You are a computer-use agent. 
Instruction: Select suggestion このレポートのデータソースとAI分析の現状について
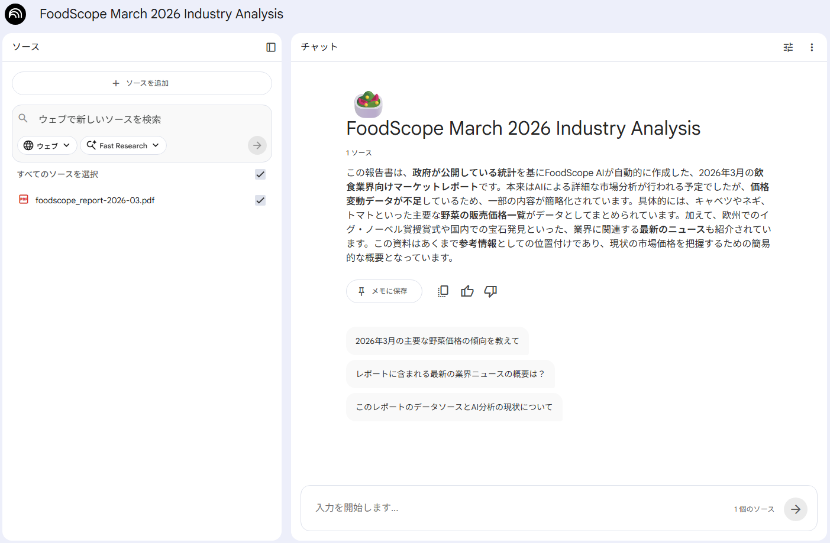(x=454, y=407)
